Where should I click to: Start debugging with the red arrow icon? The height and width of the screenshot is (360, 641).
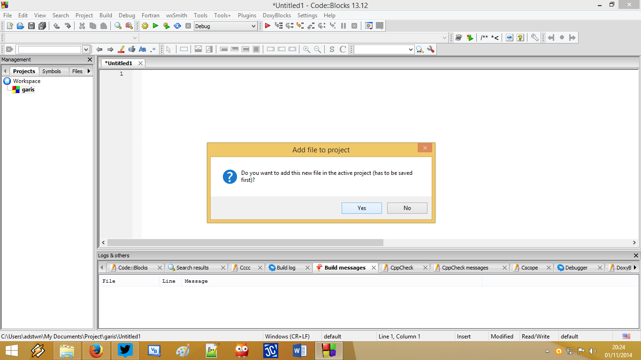267,26
